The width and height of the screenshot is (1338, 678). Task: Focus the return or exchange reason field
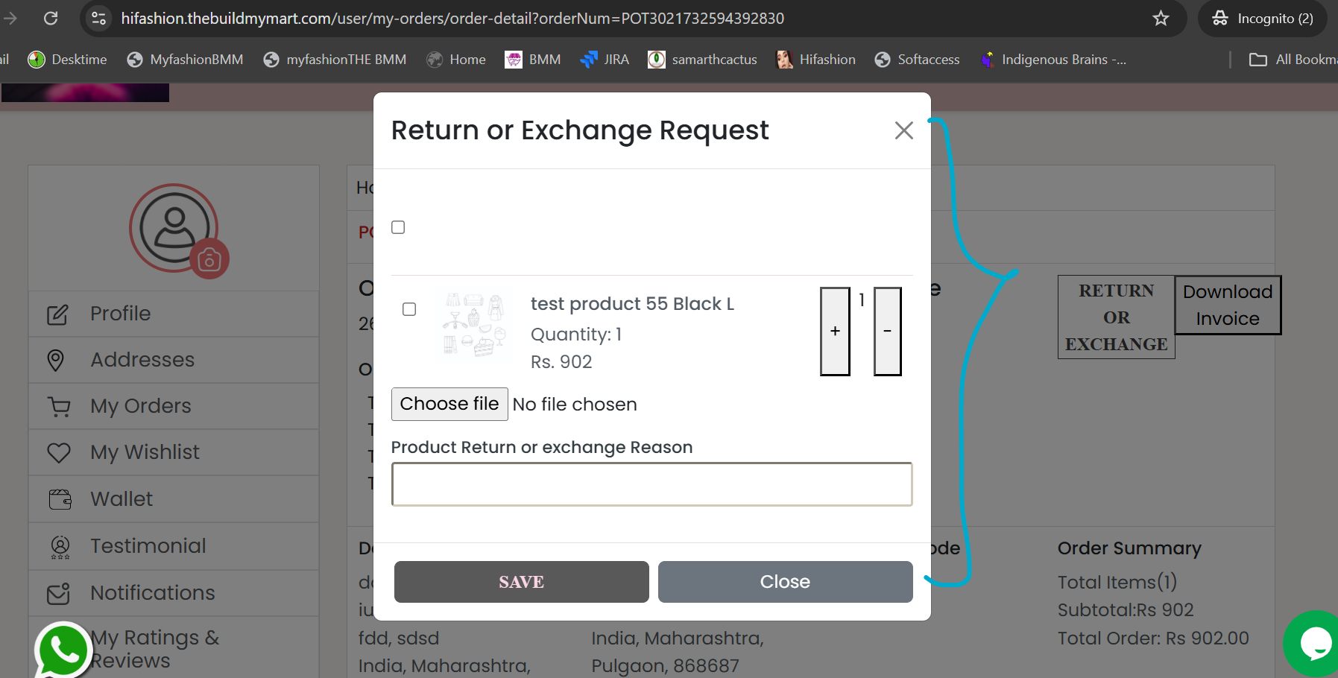click(651, 484)
